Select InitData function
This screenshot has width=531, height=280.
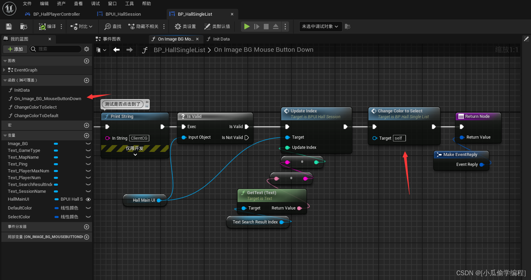coord(22,90)
